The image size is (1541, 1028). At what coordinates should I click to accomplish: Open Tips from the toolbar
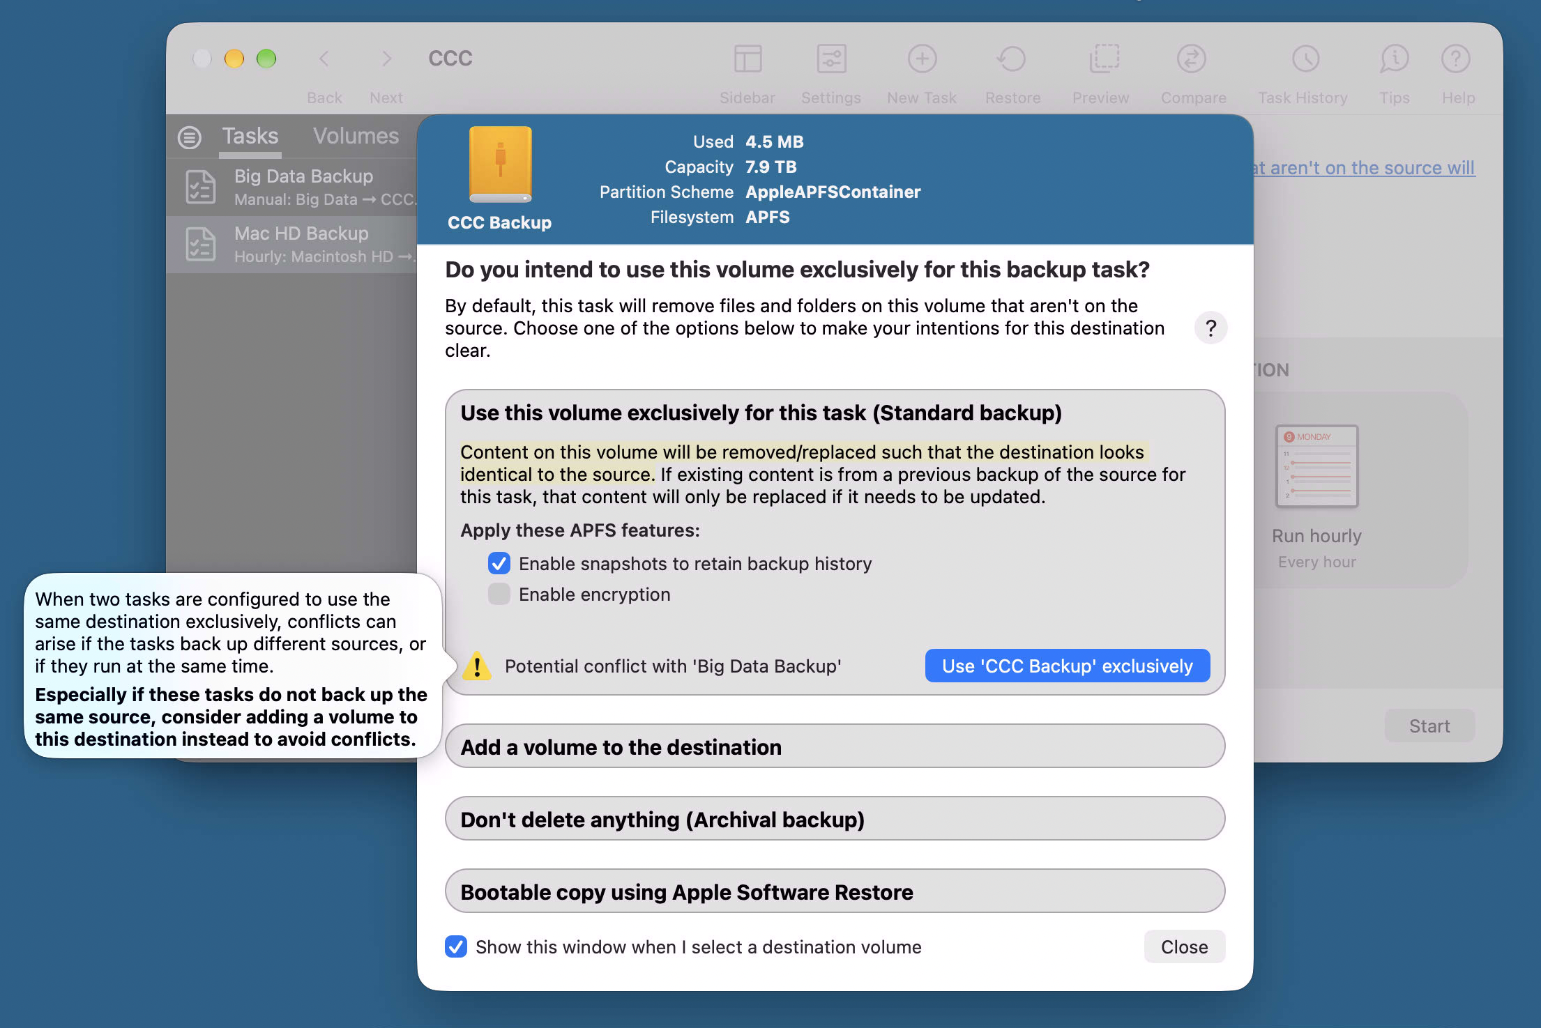click(1394, 59)
